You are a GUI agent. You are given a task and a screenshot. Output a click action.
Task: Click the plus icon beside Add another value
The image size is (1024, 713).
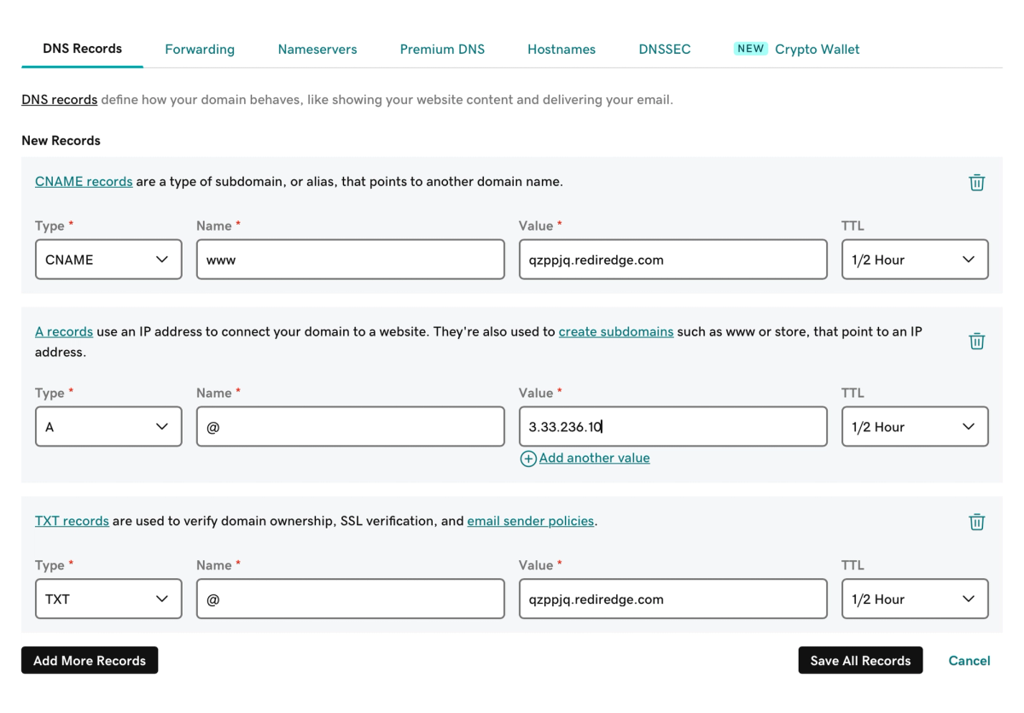coord(528,459)
